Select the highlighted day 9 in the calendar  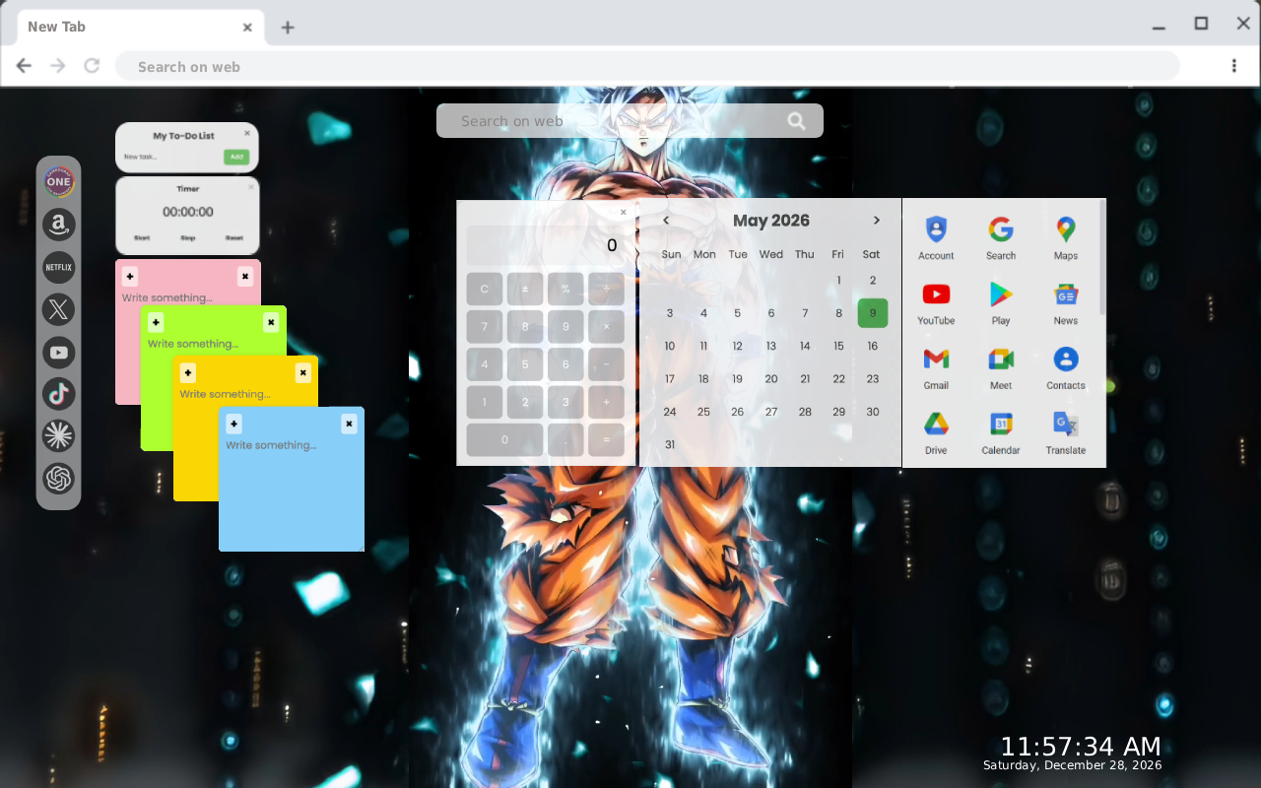873,313
